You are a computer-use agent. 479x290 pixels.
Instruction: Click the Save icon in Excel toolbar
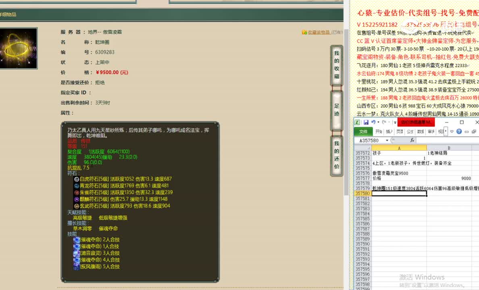pyautogui.click(x=366, y=122)
